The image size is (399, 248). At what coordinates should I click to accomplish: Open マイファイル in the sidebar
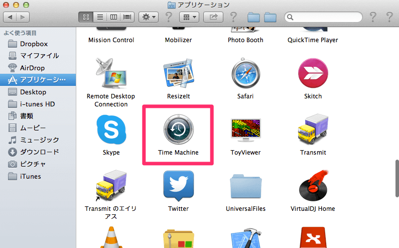coord(38,56)
